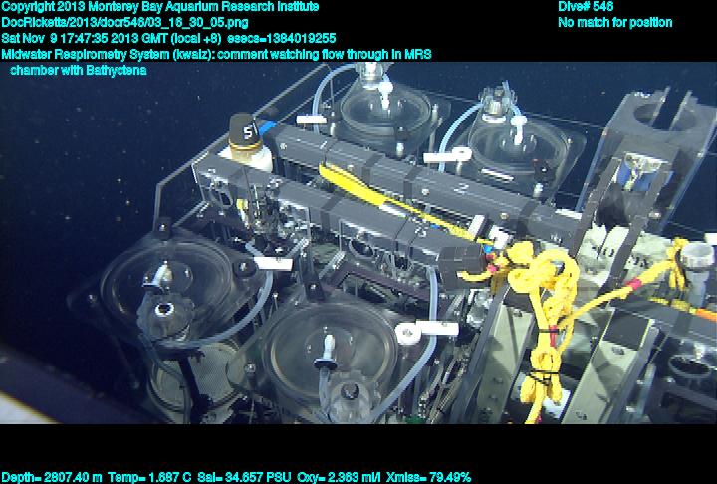Click the Sal= 34.657 PSU readout
Viewport: 717px width, 484px height.
point(244,477)
